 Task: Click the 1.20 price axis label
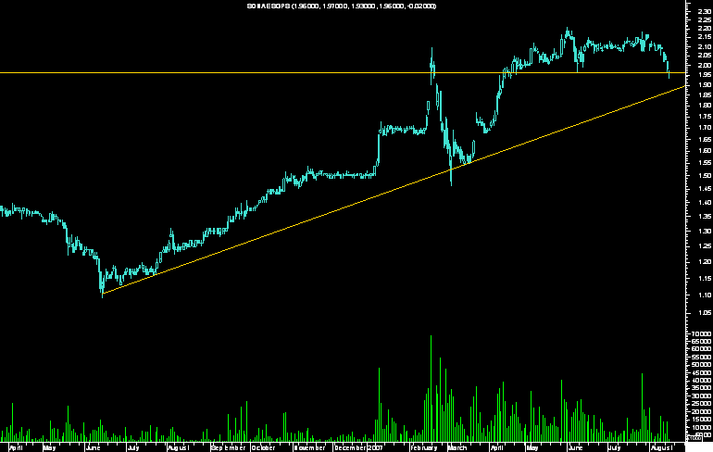click(704, 262)
